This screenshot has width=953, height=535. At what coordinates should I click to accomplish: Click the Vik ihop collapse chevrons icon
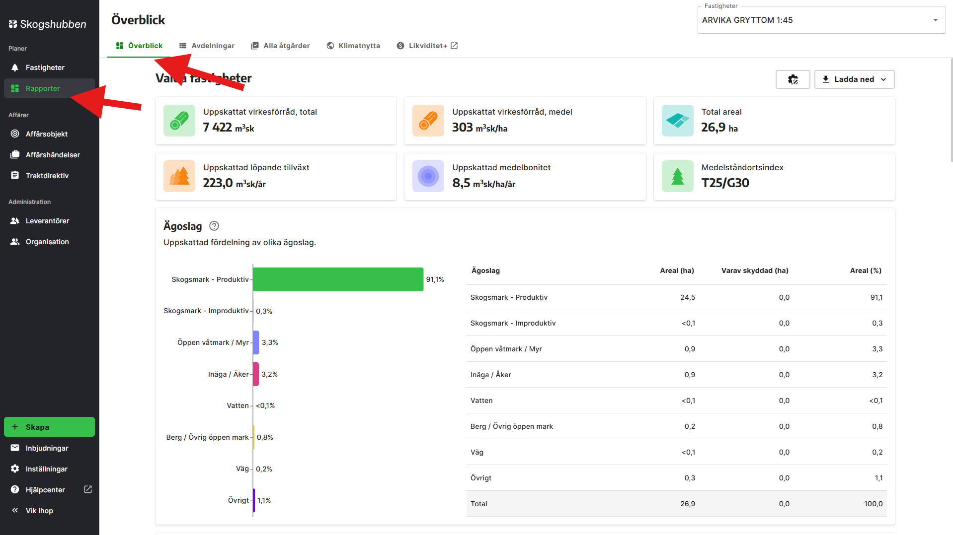coord(15,510)
